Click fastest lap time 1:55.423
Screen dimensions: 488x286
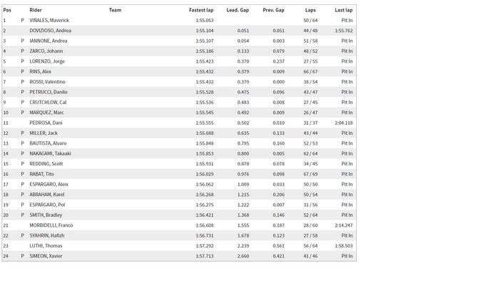(x=205, y=61)
